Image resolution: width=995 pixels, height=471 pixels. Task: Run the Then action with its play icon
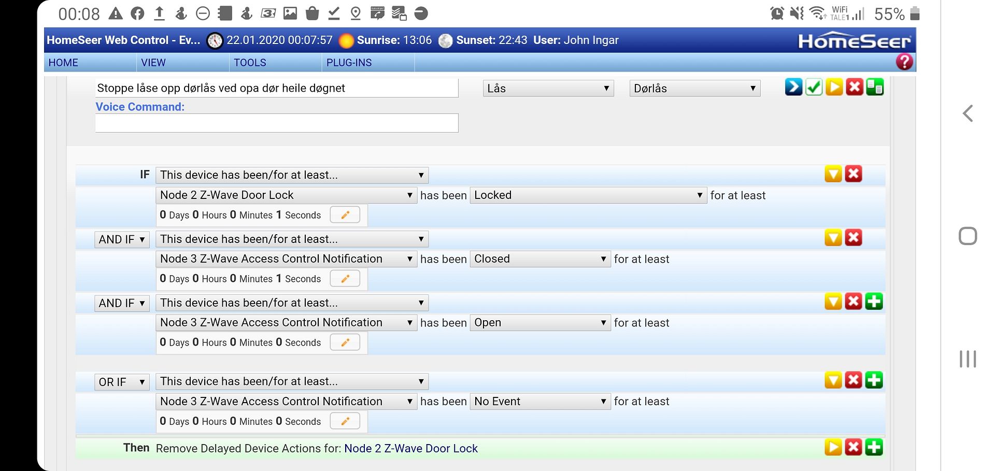tap(833, 447)
